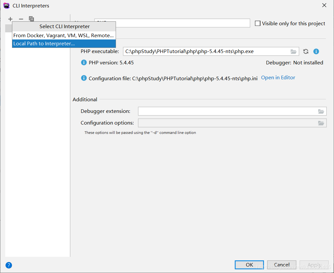This screenshot has width=334, height=273.
Task: Click the copy interpreter icon
Action: [31, 19]
